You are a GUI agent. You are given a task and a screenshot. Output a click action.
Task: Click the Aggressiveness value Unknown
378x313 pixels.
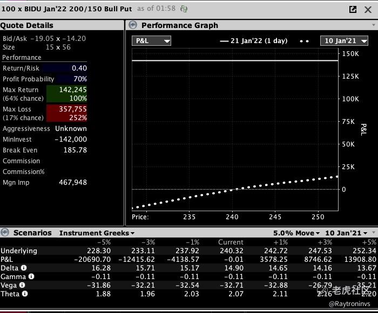pos(71,128)
